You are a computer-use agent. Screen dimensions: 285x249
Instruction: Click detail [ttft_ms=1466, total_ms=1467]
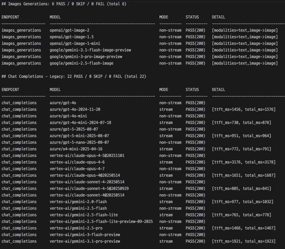click(244, 228)
